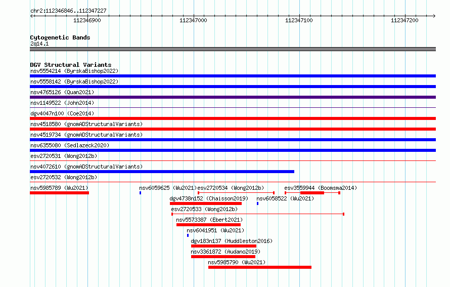The image size is (450, 287).
Task: Click nsv5985789 (Wu2021) label
Action: tap(59, 188)
